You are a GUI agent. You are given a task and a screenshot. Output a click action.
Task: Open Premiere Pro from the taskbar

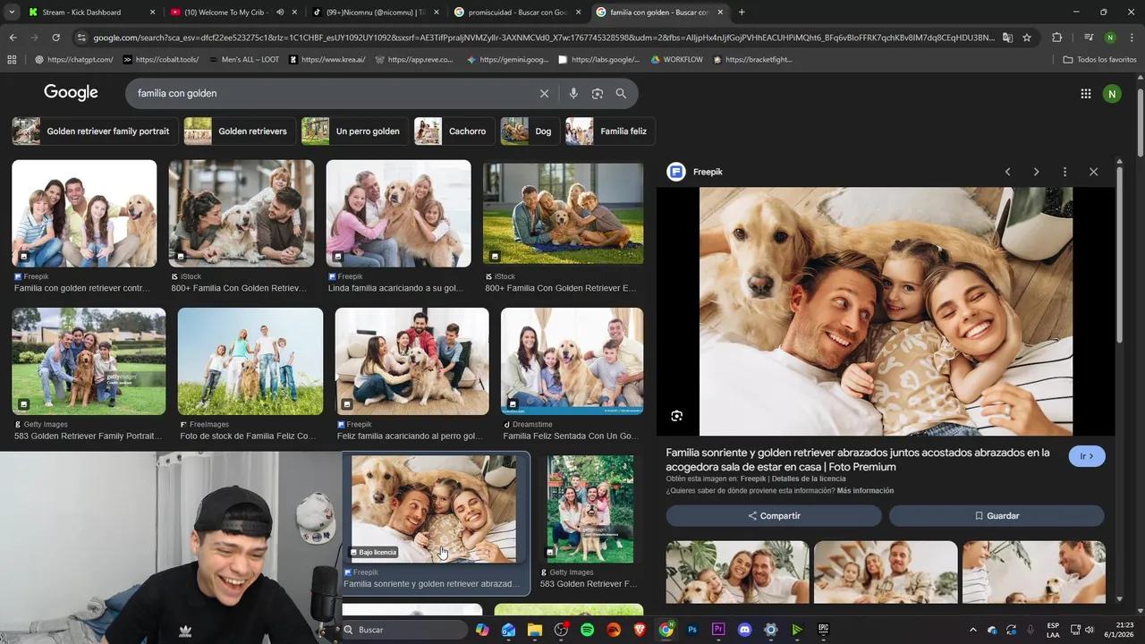(718, 630)
